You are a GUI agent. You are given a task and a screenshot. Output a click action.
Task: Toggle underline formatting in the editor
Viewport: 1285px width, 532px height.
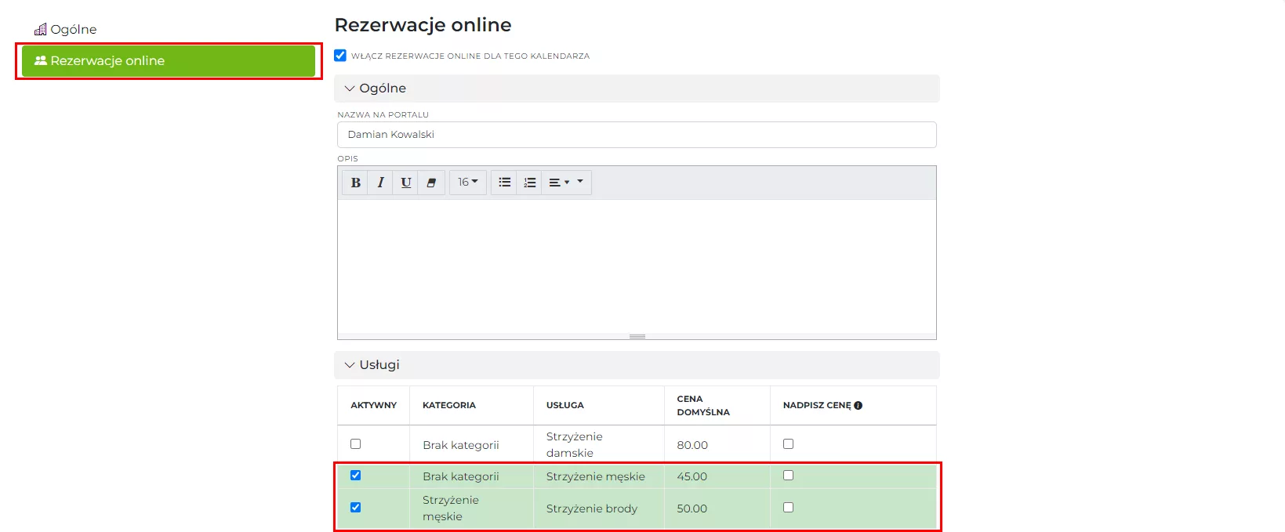(x=405, y=183)
